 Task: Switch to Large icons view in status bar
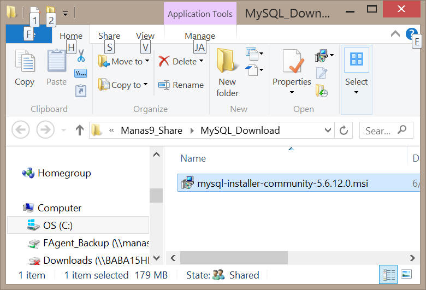point(406,274)
